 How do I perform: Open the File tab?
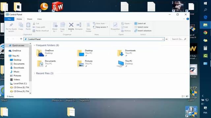point(9,19)
